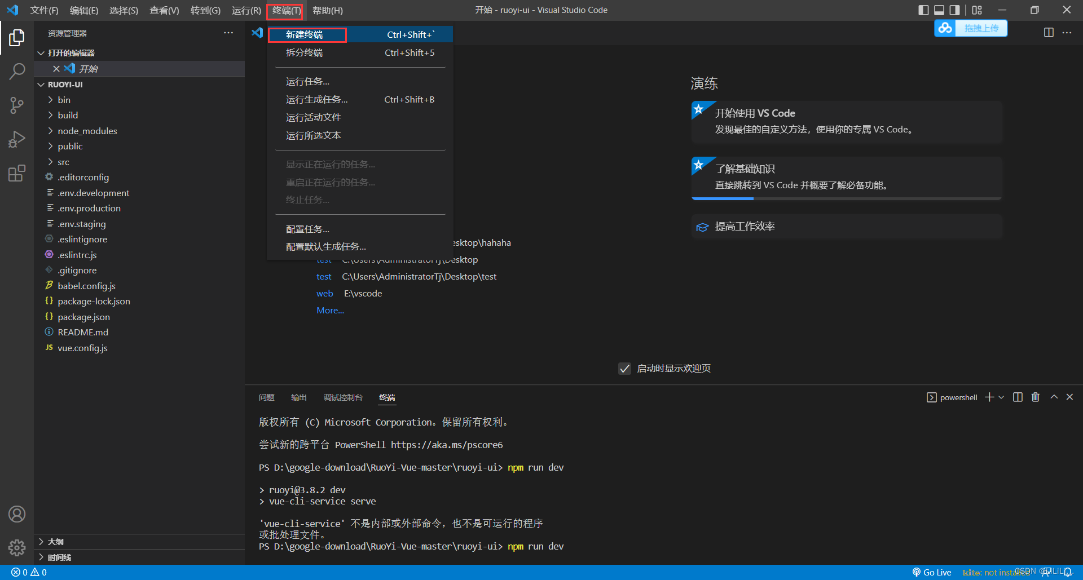Viewport: 1083px width, 580px height.
Task: Open README.md file
Action: click(139, 333)
